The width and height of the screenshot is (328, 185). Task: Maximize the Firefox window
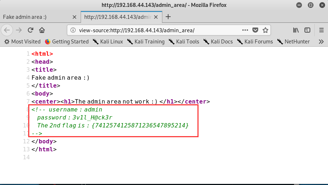311,5
